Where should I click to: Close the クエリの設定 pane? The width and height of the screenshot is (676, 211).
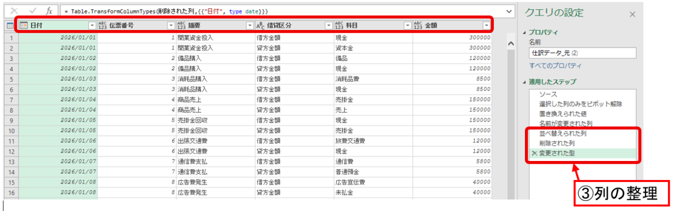pos(632,14)
